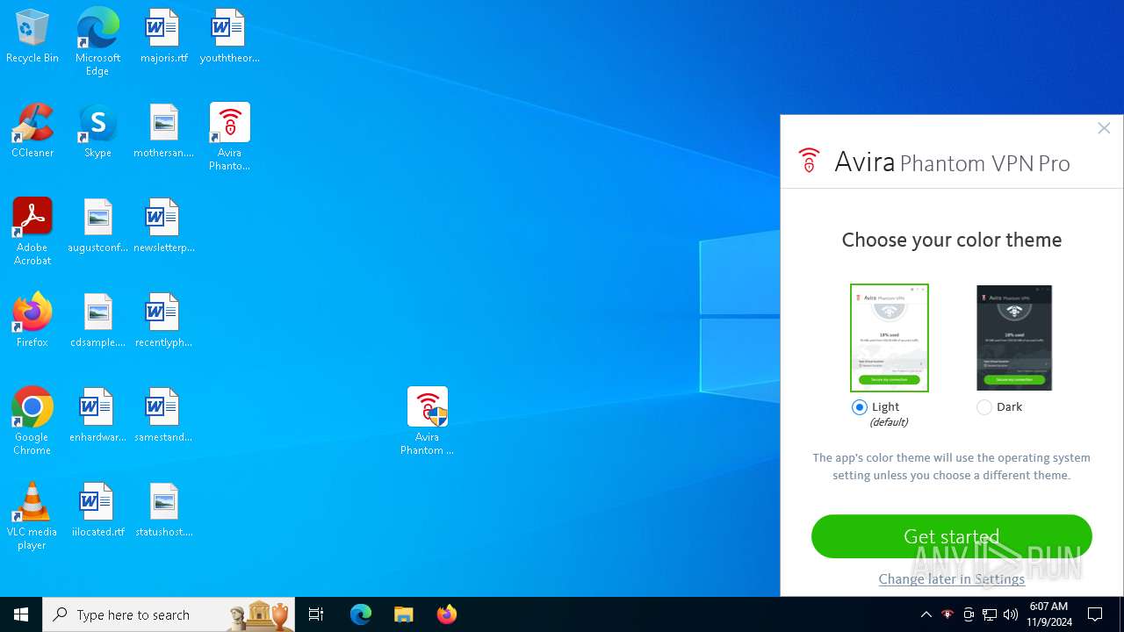
Task: Open the volume tray icon
Action: pos(1011,614)
